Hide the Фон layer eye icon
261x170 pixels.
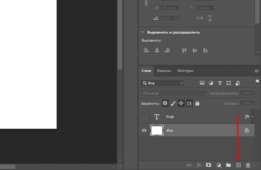tap(144, 130)
